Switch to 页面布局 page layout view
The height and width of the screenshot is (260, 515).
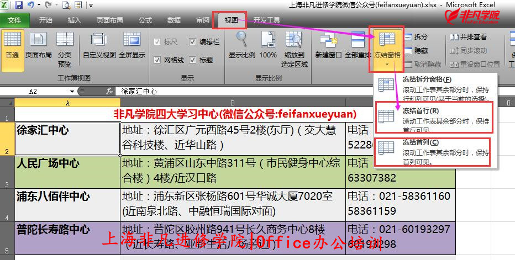click(x=39, y=46)
